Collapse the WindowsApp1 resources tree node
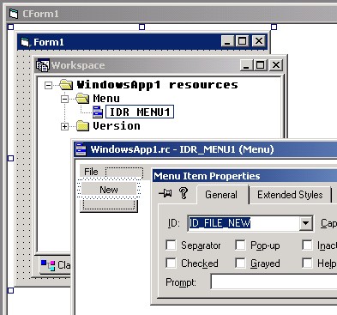 (x=49, y=85)
